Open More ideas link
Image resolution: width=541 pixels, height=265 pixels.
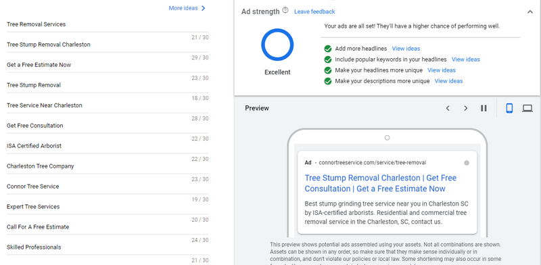pos(183,8)
